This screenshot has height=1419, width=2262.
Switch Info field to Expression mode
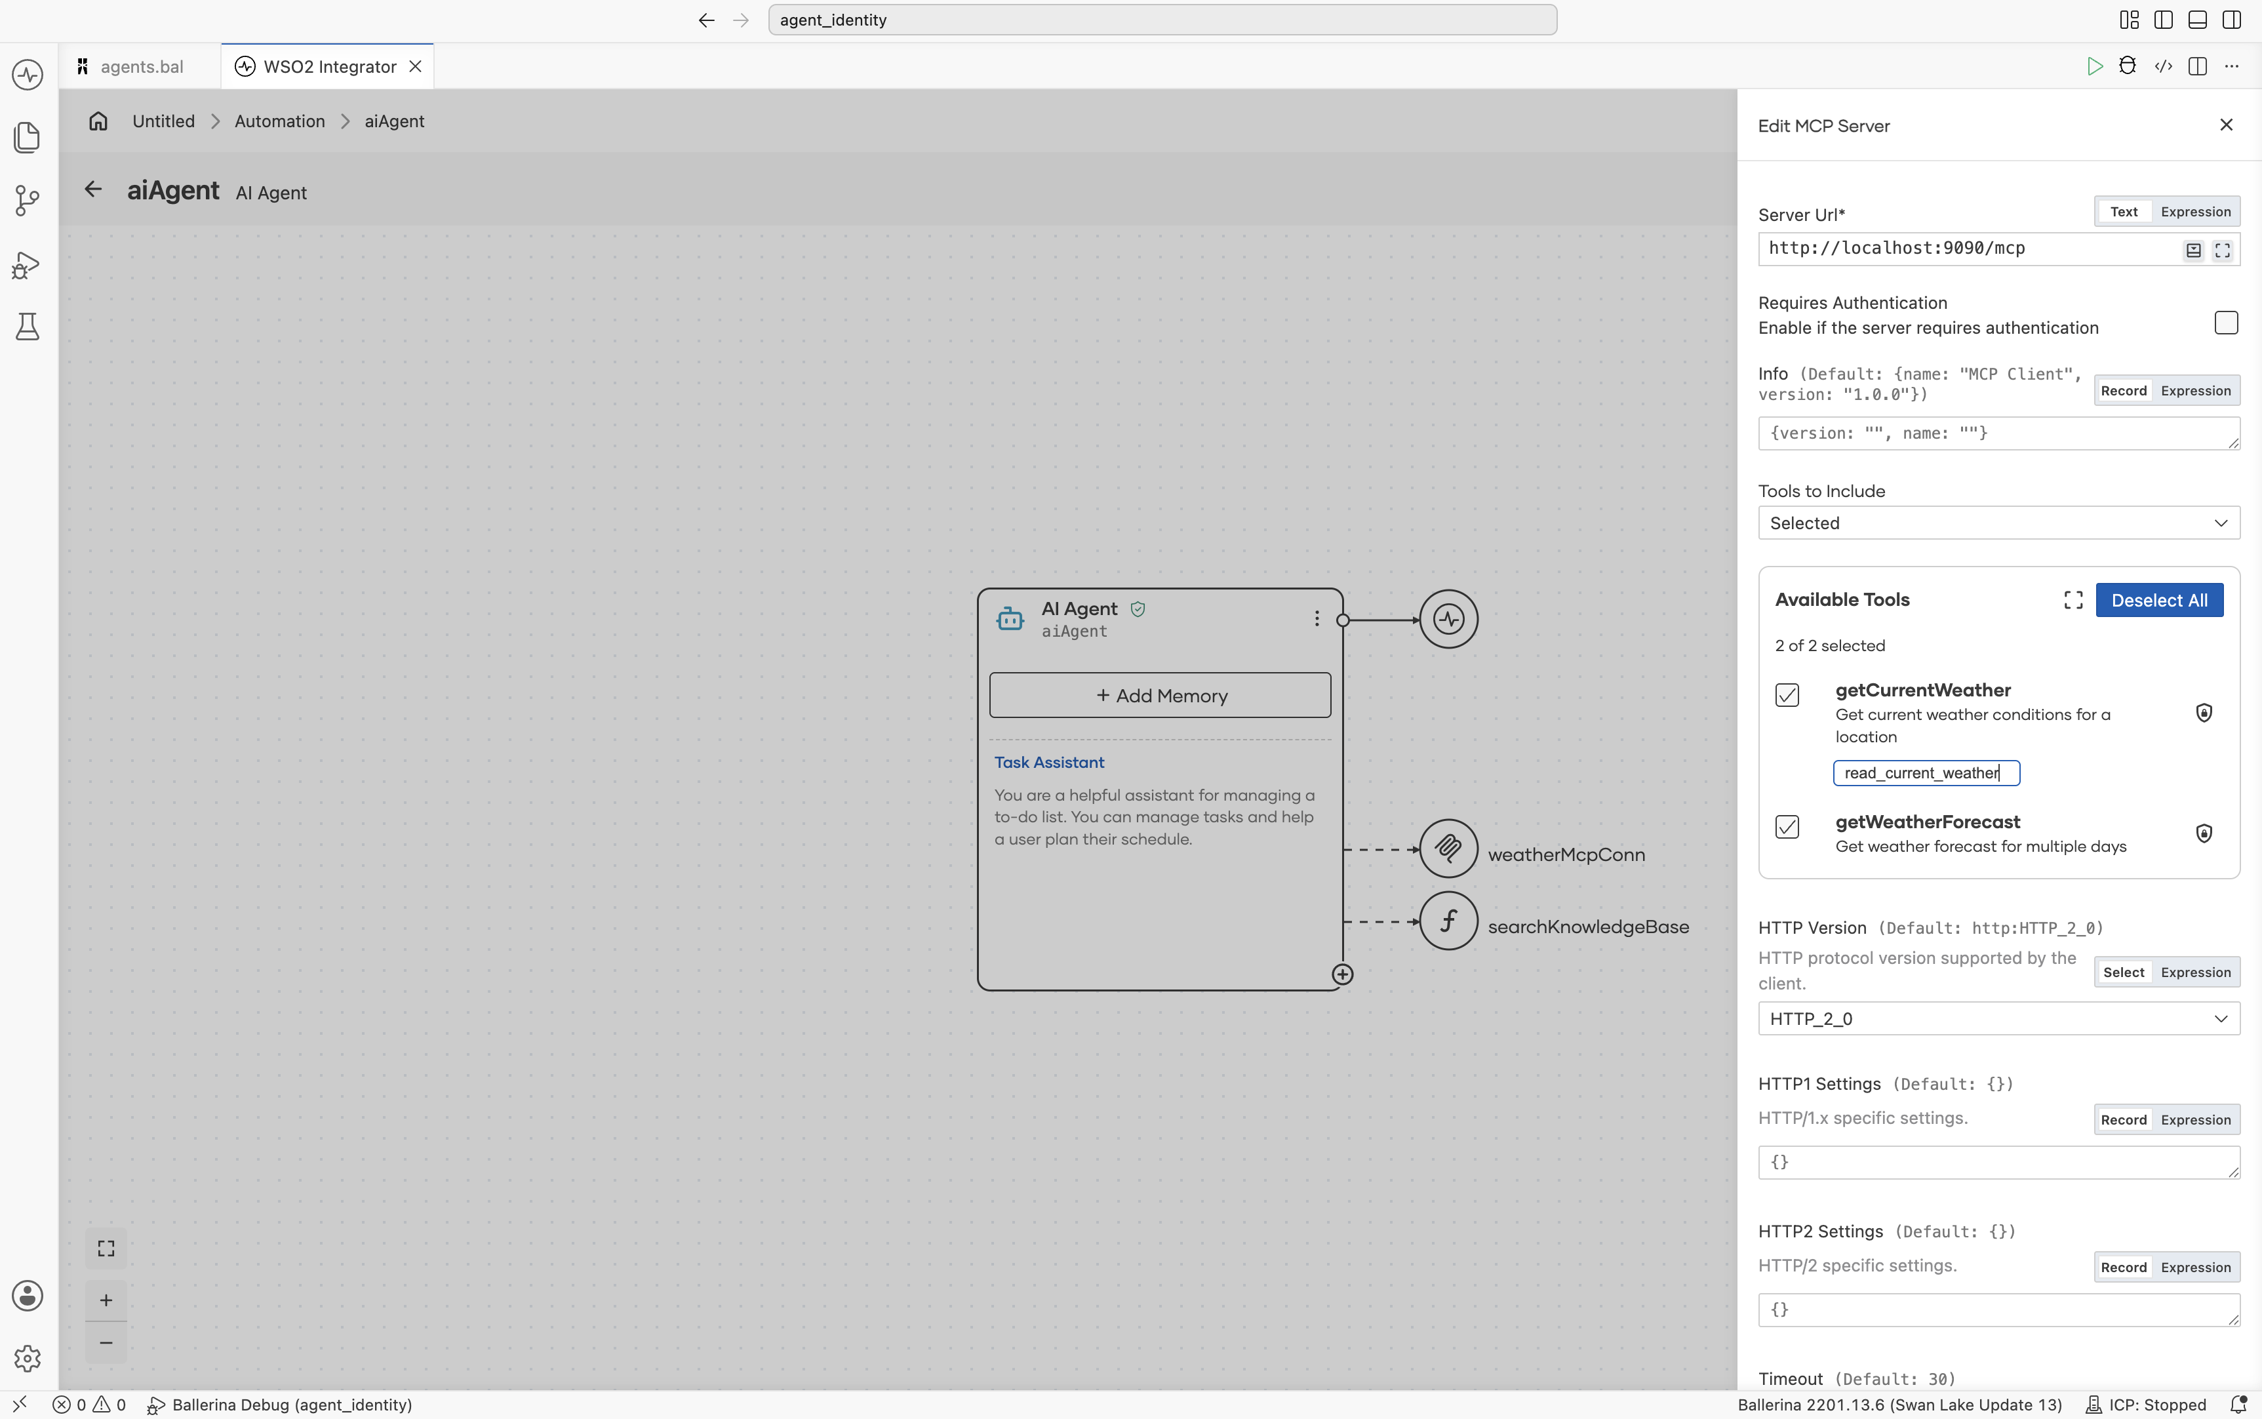click(2195, 391)
